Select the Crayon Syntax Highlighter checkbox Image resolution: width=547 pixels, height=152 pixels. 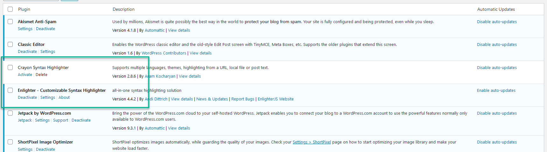[x=10, y=67]
